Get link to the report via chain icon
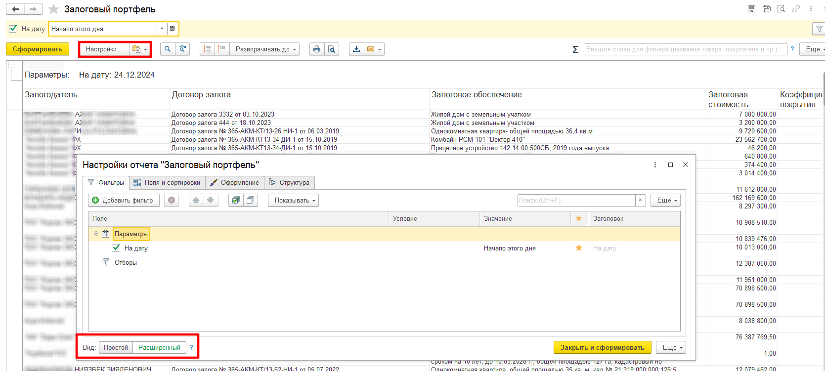Image resolution: width=825 pixels, height=371 pixels. point(796,9)
